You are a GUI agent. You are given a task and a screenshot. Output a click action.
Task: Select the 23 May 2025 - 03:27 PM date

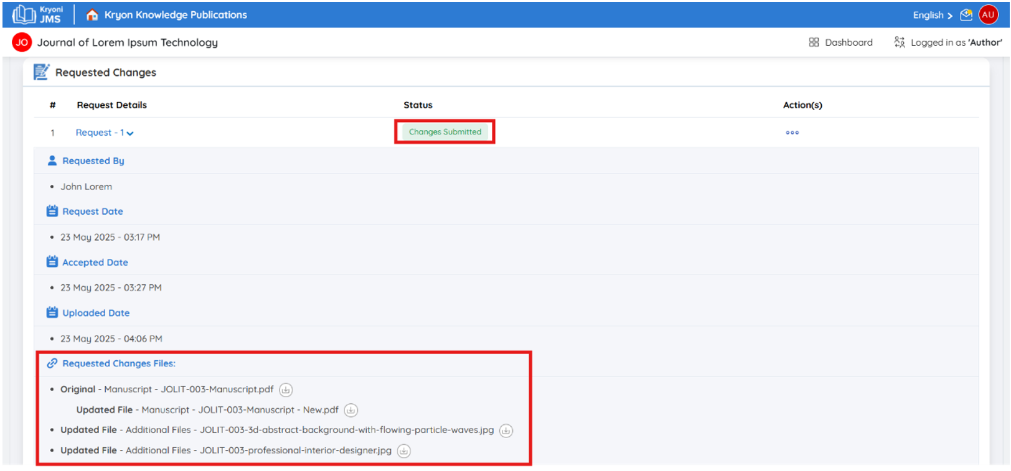point(111,287)
